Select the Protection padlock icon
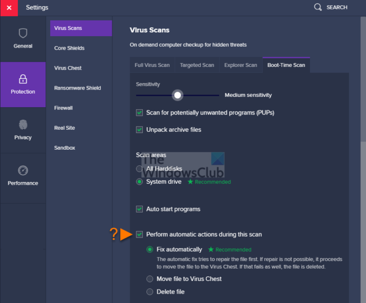The height and width of the screenshot is (303, 366). (x=23, y=79)
